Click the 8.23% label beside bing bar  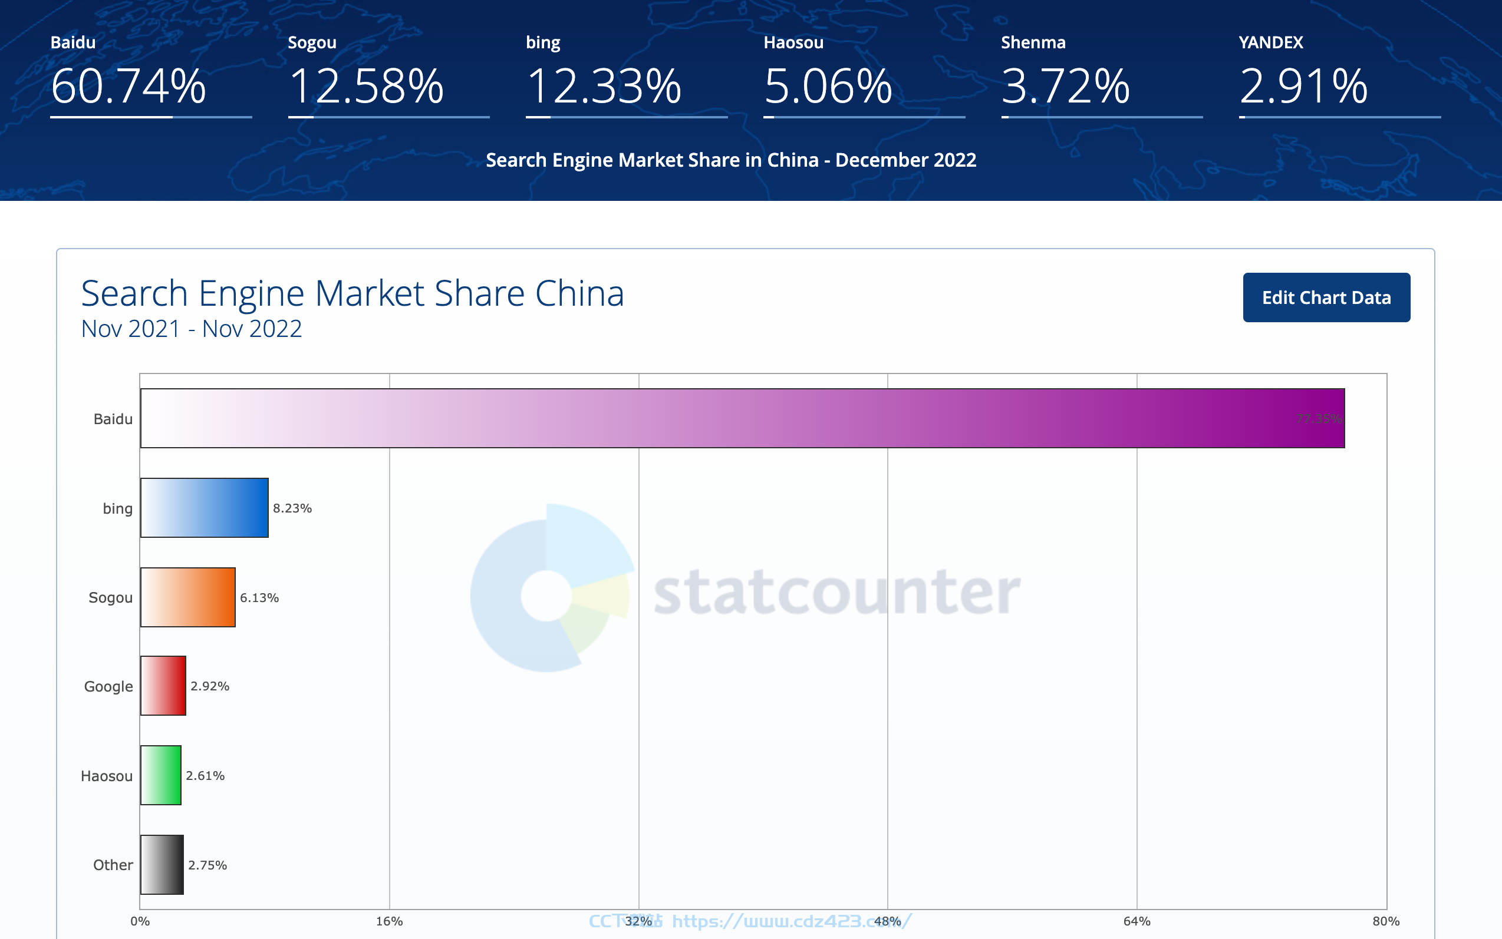pyautogui.click(x=292, y=508)
